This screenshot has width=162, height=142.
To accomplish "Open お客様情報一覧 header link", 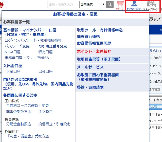I will click(x=16, y=22).
